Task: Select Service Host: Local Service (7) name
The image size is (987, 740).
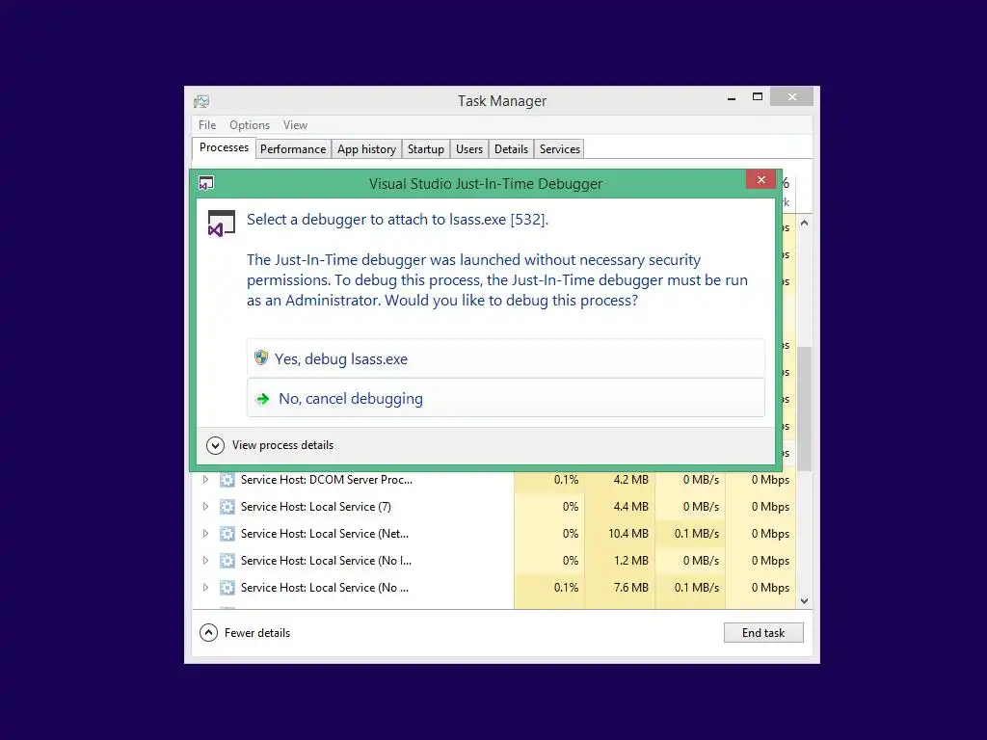Action: 316,507
